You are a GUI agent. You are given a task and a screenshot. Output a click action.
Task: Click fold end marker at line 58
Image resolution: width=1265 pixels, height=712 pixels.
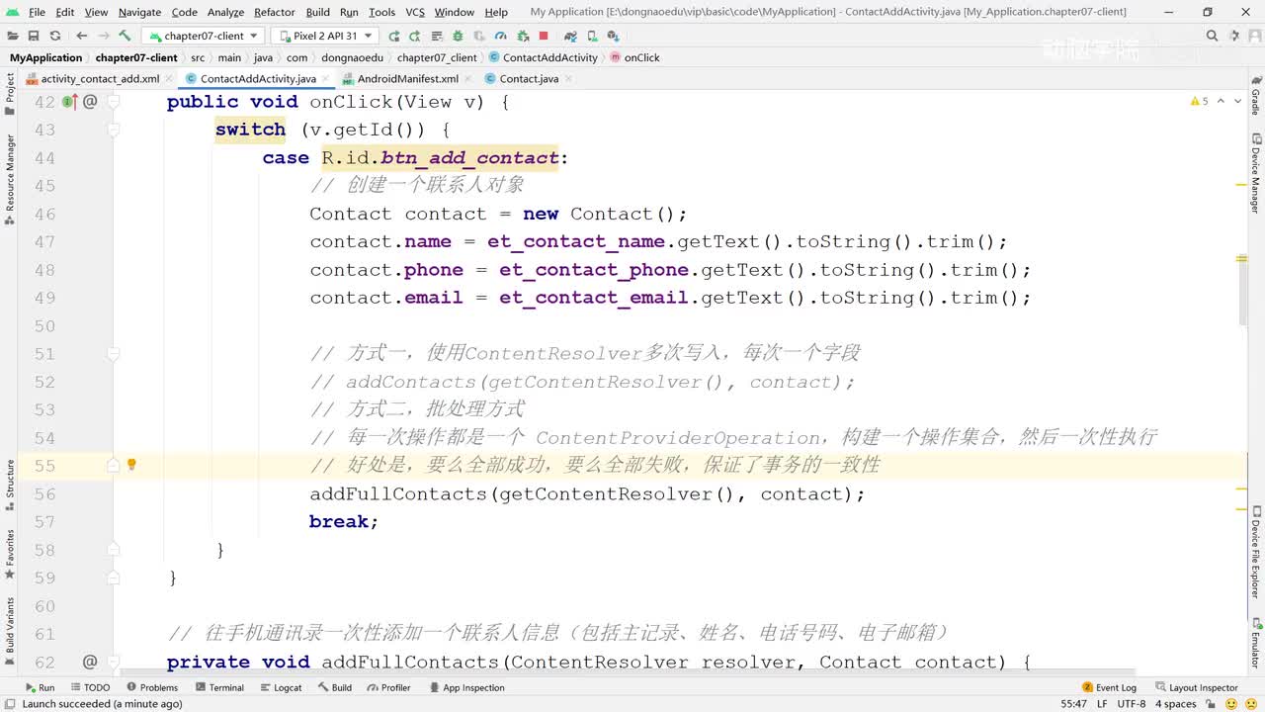pos(114,549)
